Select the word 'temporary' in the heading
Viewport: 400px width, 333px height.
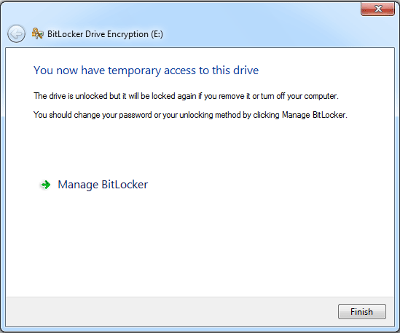135,71
